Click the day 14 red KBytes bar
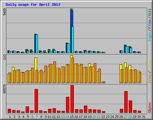Viewport: 153px width, 120px height. tap(68, 105)
